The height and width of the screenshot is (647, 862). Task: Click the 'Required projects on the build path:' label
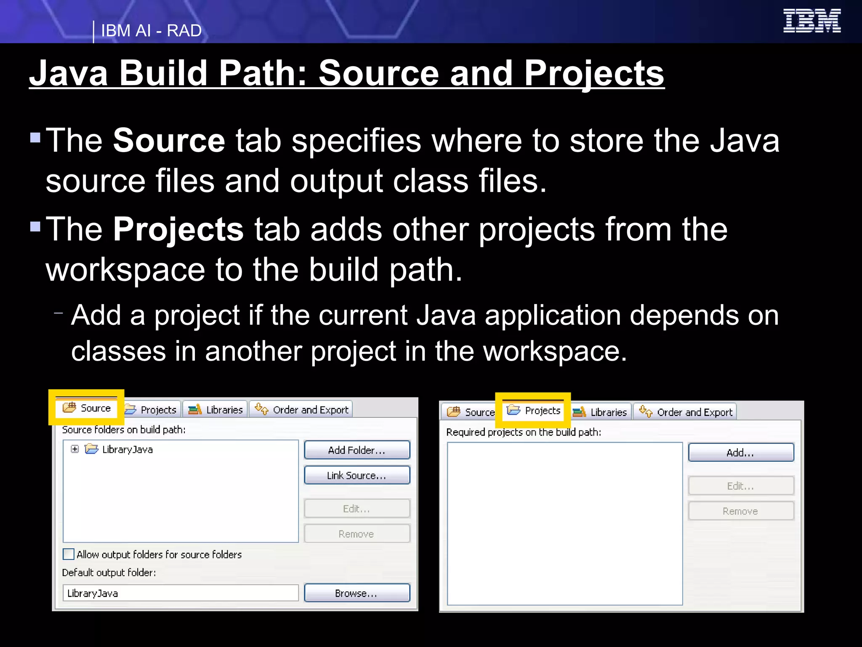(x=524, y=432)
